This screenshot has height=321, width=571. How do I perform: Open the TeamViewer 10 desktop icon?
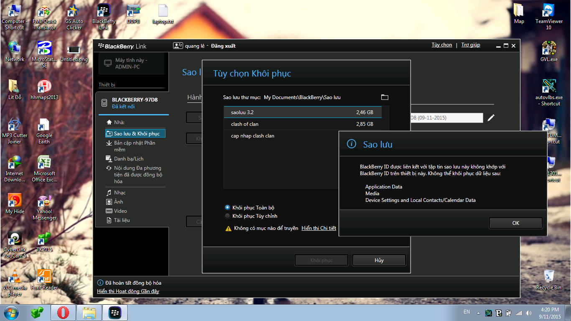tap(548, 17)
